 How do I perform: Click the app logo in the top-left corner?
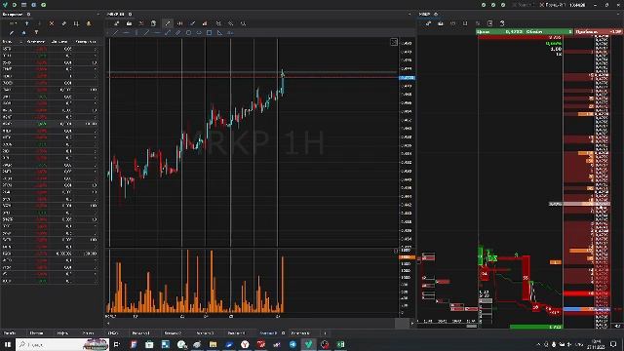click(5, 5)
